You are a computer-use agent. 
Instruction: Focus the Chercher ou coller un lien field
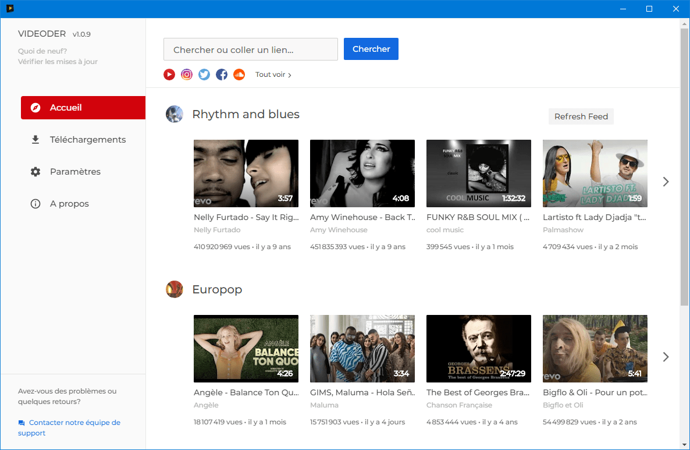(x=250, y=49)
